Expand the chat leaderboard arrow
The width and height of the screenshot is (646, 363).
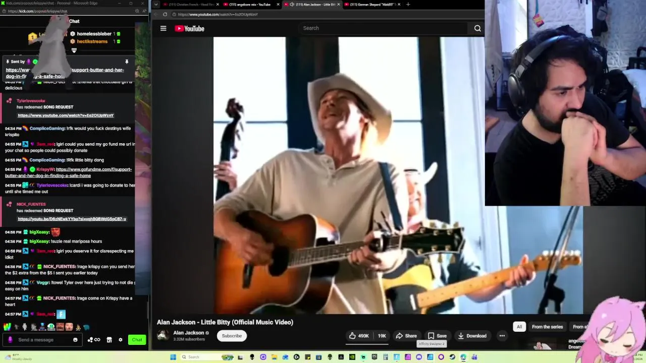(x=74, y=50)
